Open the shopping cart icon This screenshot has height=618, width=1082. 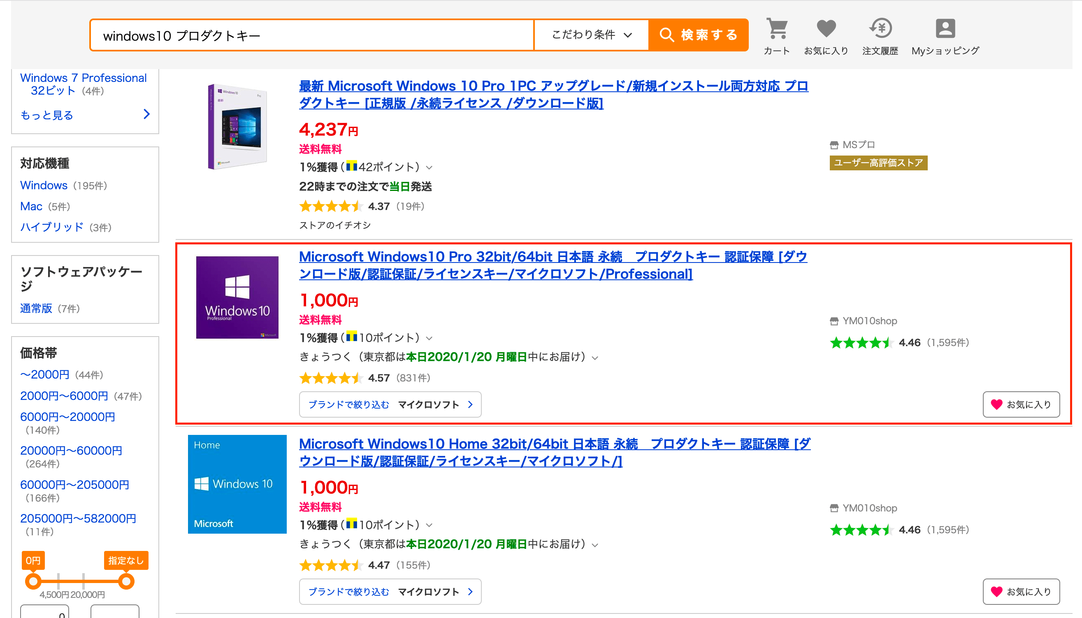coord(777,37)
